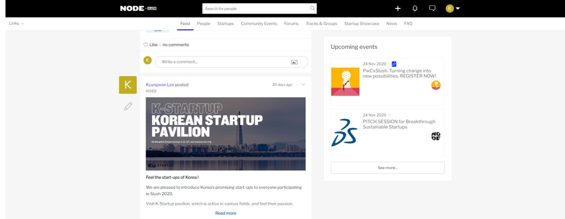The height and width of the screenshot is (219, 565).
Task: Click the blue link icon next to 24 Nov 2020
Action: [x=394, y=64]
